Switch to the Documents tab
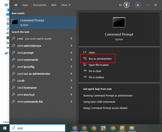162x132 pixels. [39, 5]
